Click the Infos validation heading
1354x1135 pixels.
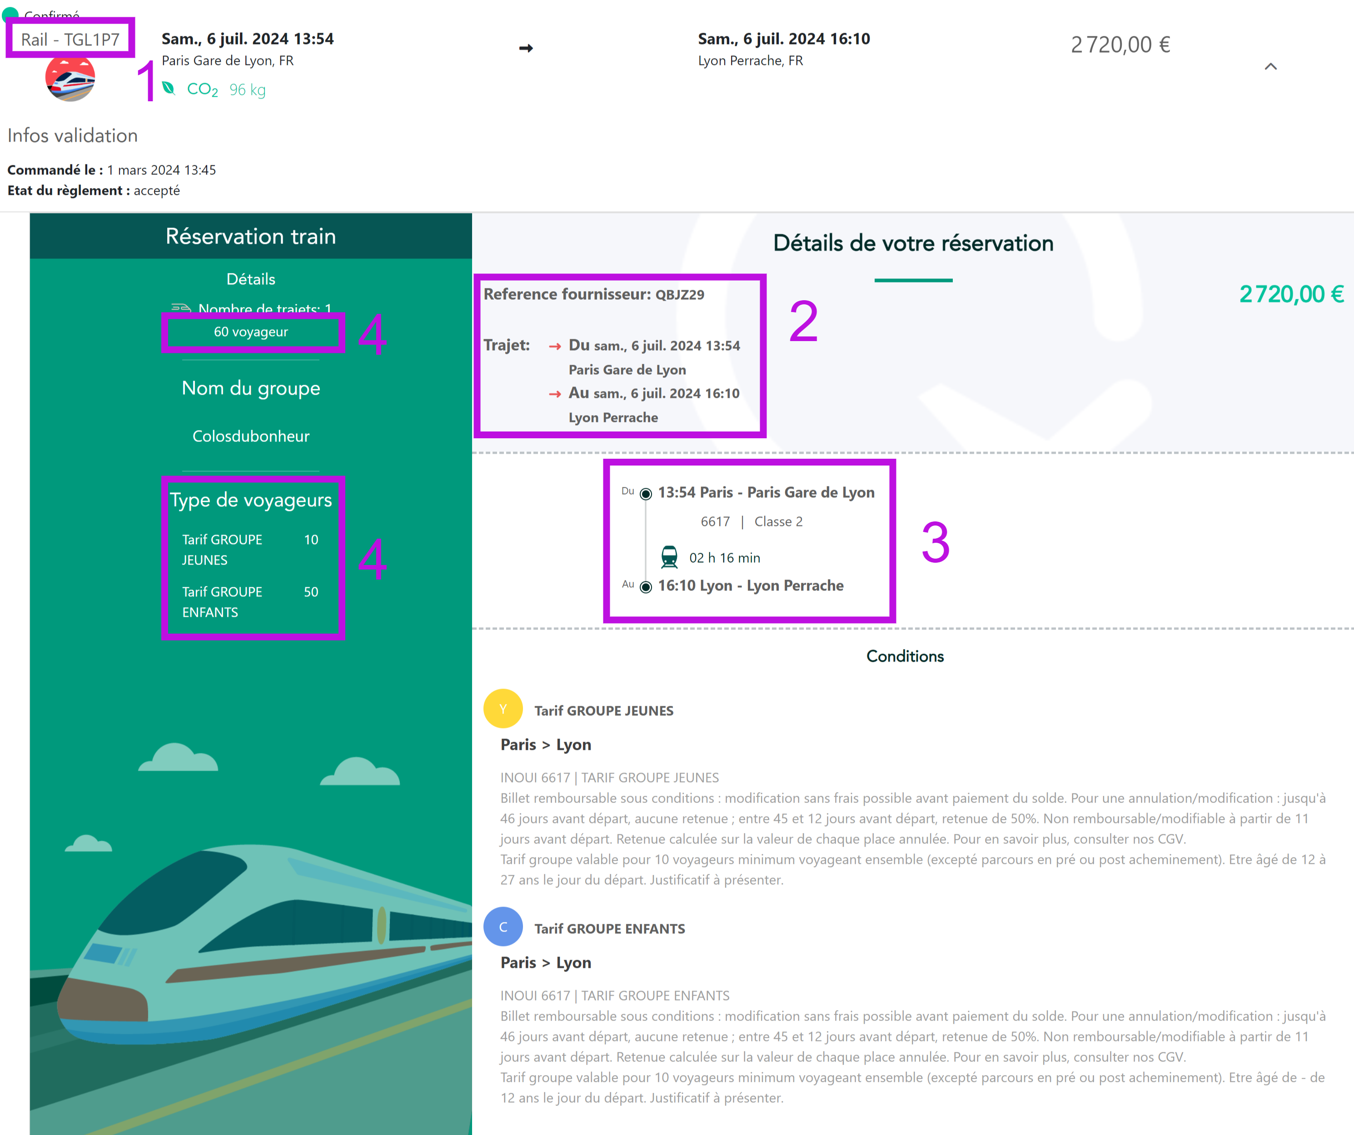coord(72,135)
